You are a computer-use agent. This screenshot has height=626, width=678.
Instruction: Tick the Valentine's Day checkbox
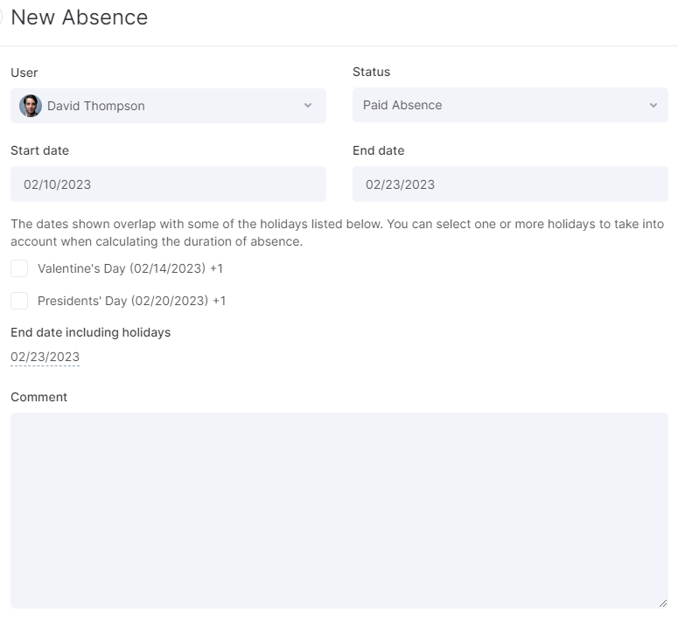point(19,268)
